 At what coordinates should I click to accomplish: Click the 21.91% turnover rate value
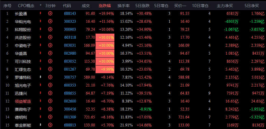click(126, 125)
